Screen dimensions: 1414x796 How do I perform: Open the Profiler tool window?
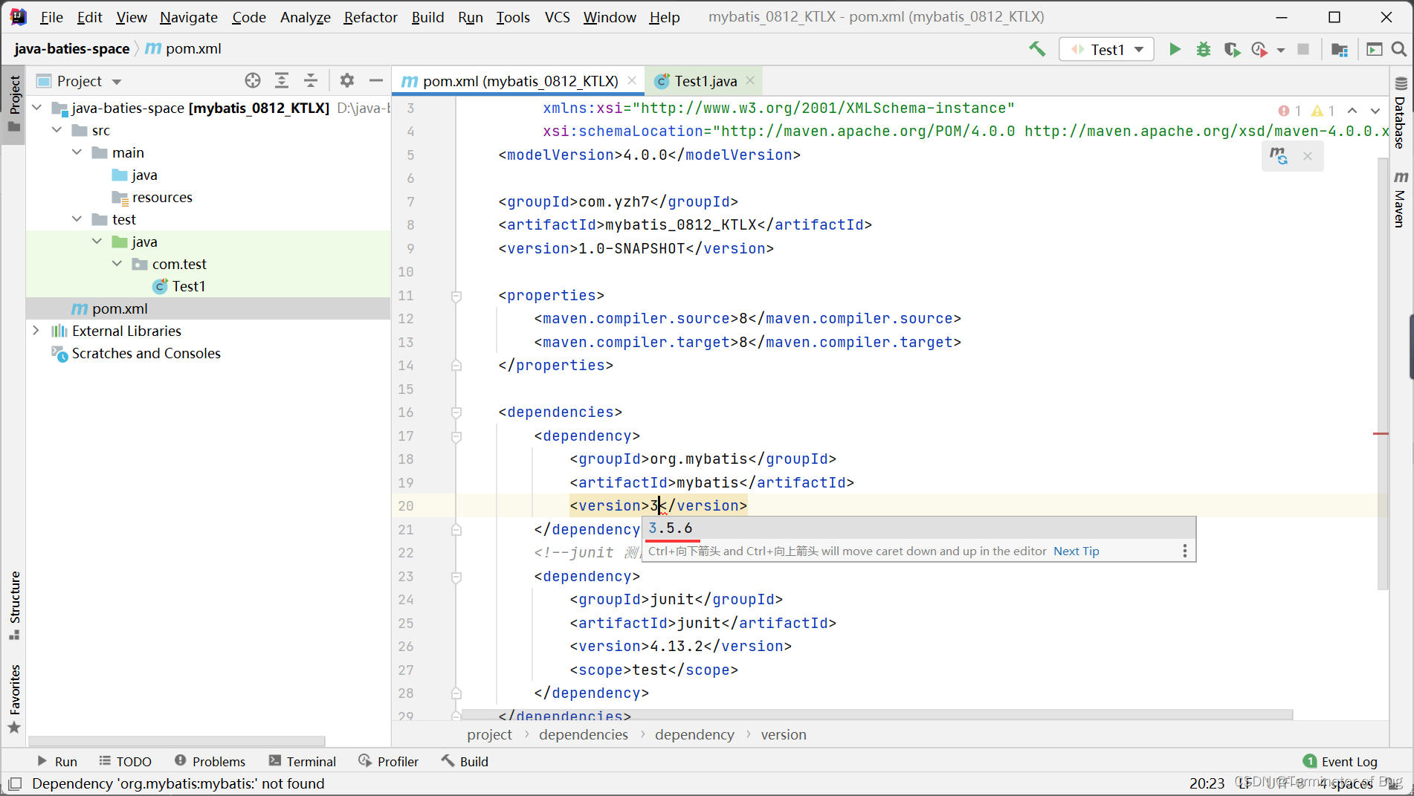tap(388, 761)
